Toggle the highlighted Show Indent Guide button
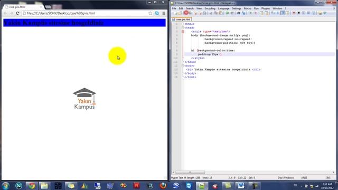 (283, 13)
